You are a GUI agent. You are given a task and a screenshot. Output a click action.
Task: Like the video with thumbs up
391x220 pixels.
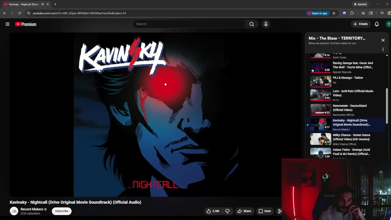(x=213, y=211)
